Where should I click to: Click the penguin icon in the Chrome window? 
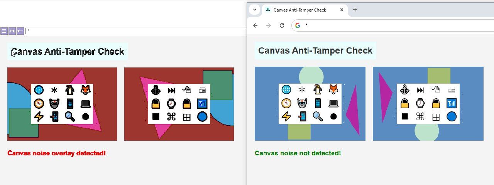318,89
